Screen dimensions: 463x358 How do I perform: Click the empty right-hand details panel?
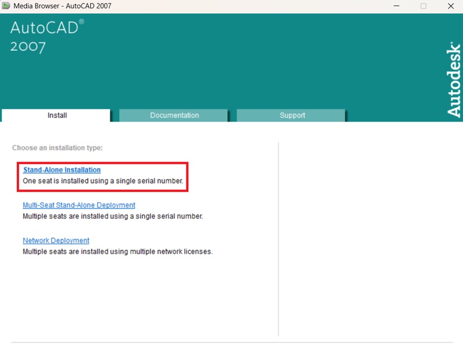pos(370,237)
